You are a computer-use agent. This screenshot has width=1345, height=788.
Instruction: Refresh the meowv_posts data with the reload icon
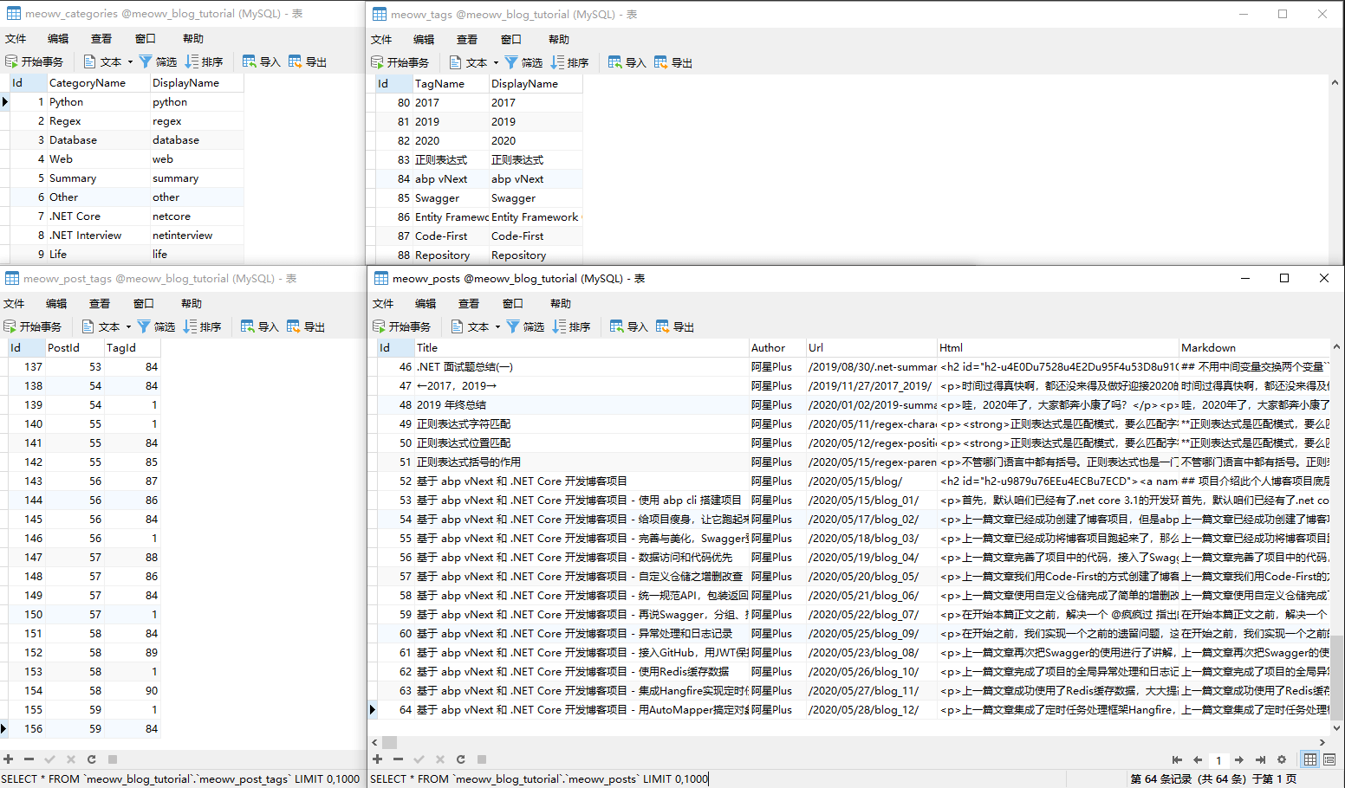coord(460,759)
